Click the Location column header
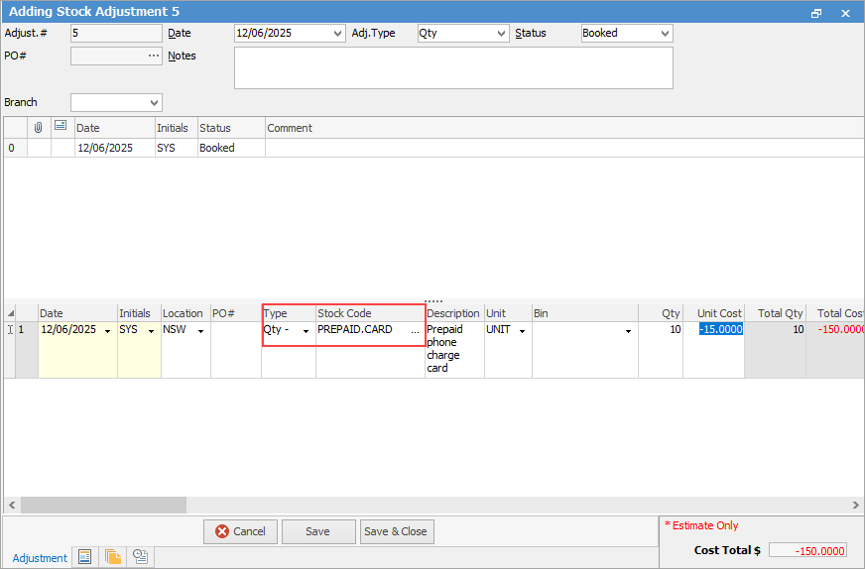The height and width of the screenshot is (569, 865). click(x=185, y=313)
